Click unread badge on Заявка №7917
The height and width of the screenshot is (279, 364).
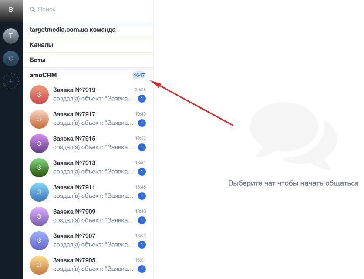click(142, 123)
